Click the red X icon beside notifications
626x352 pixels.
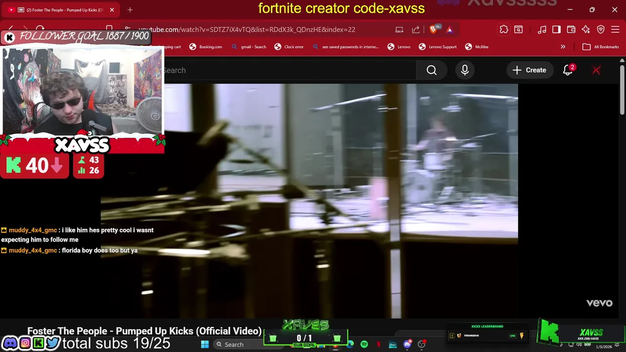(596, 70)
